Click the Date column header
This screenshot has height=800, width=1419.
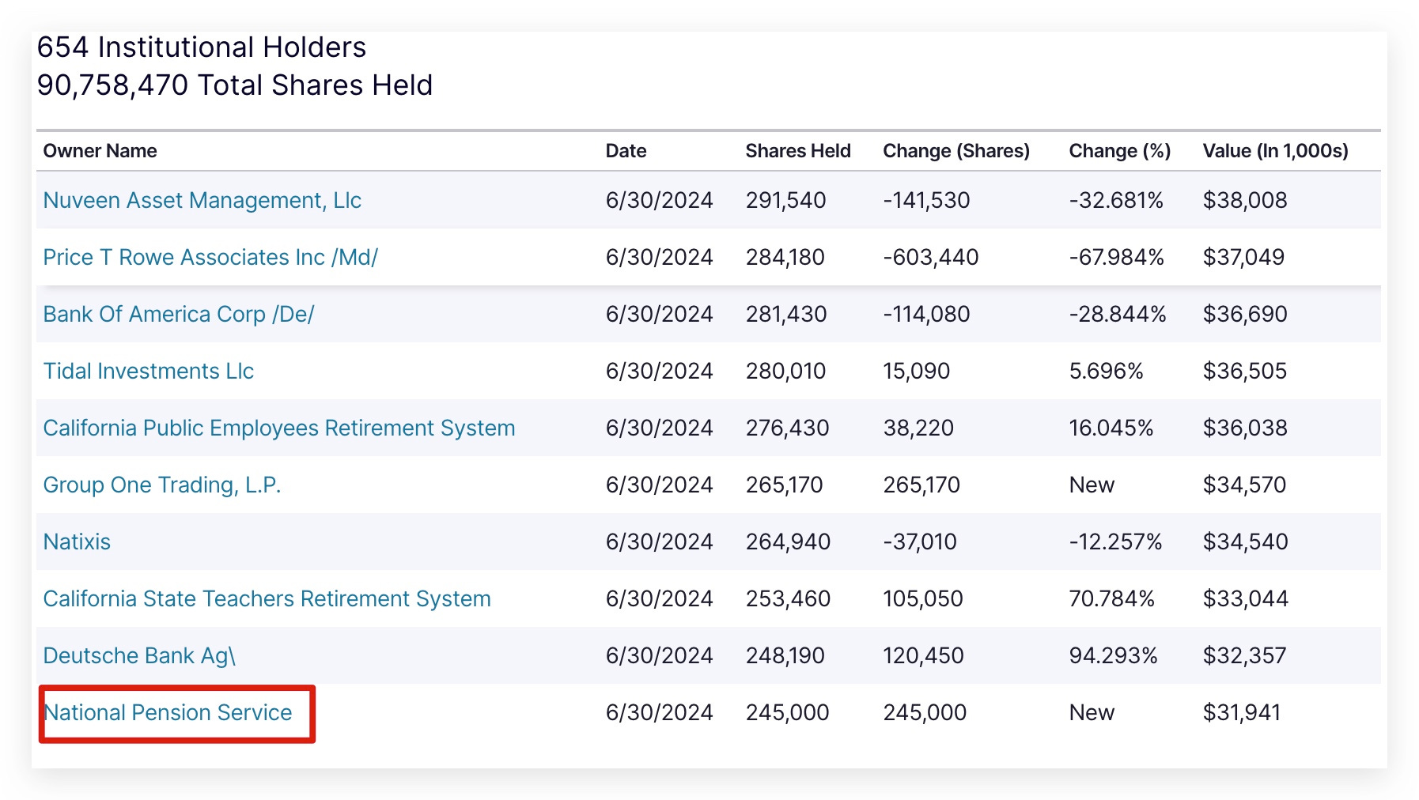[x=626, y=151]
